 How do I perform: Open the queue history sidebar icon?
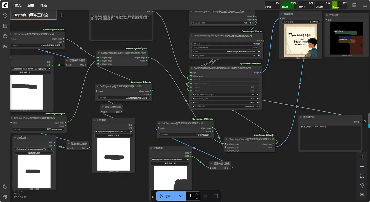5,15
